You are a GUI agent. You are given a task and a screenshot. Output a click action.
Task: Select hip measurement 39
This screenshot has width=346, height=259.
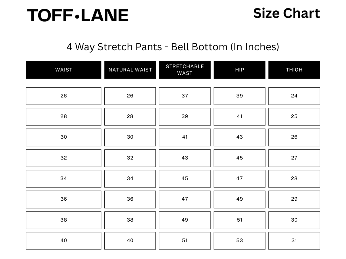point(240,96)
